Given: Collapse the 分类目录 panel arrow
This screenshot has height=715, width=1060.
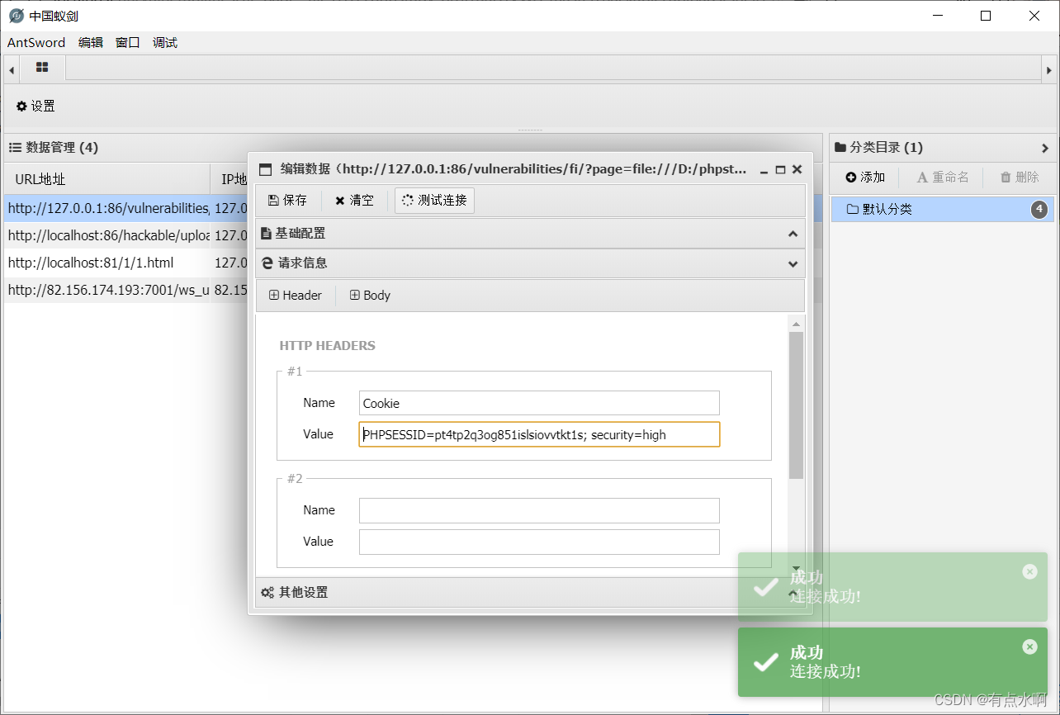Looking at the screenshot, I should coord(1045,149).
